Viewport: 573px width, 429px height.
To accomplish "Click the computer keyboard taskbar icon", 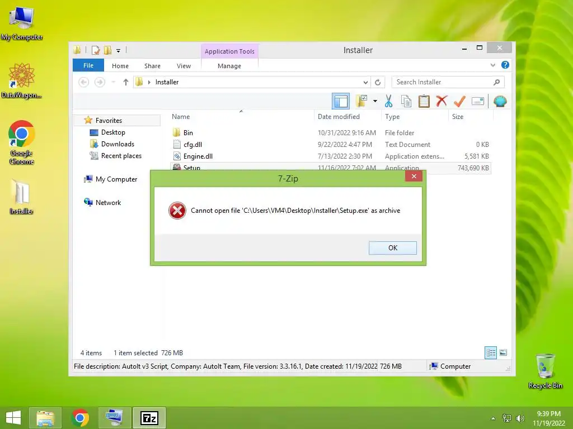I will coord(114,418).
